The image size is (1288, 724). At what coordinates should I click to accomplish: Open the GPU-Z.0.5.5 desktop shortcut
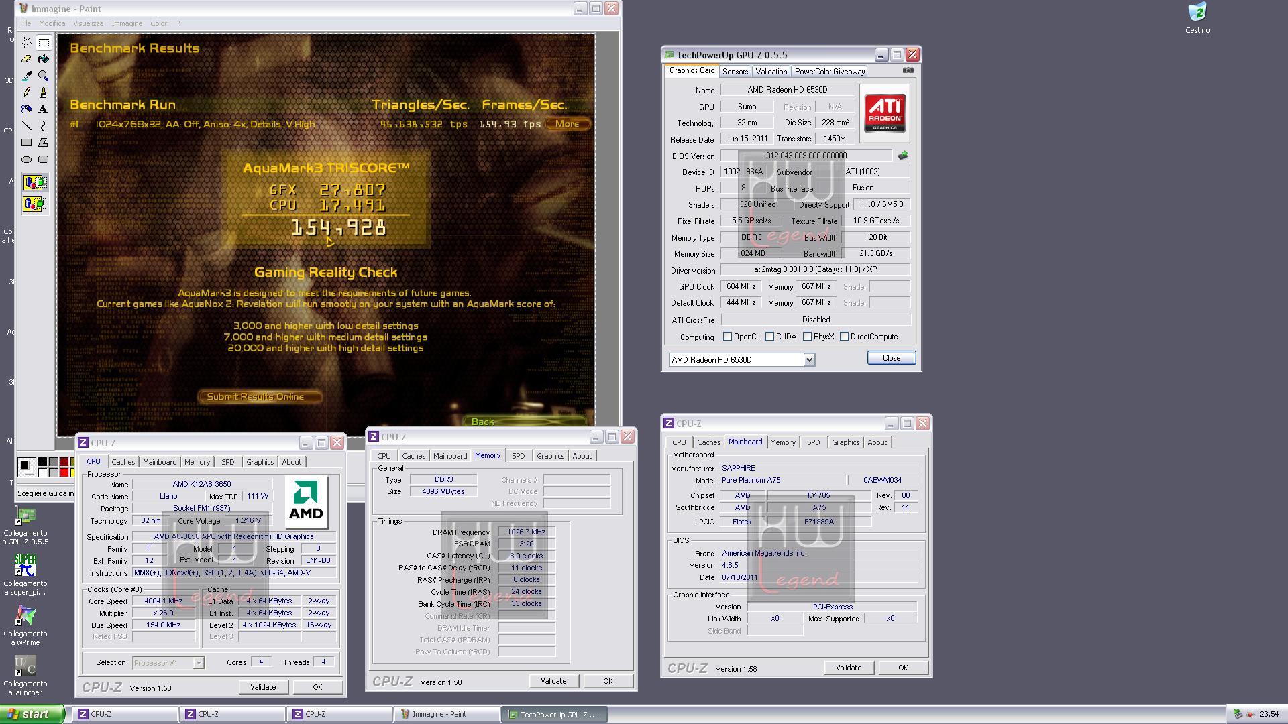25,526
